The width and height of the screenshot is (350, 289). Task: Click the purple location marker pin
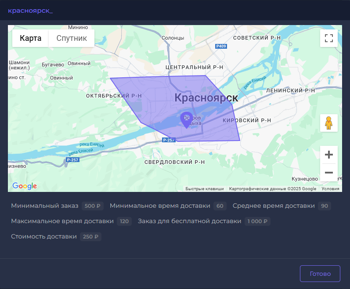[x=187, y=119]
